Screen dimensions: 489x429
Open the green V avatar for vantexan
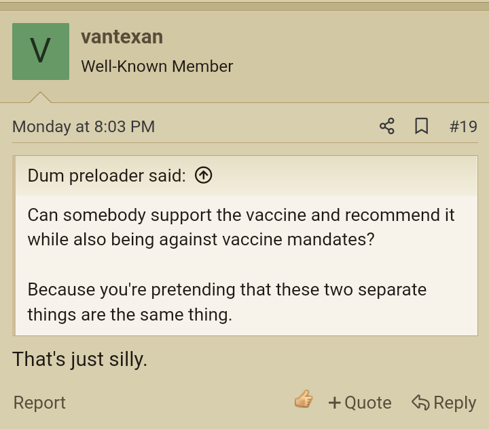coord(41,52)
